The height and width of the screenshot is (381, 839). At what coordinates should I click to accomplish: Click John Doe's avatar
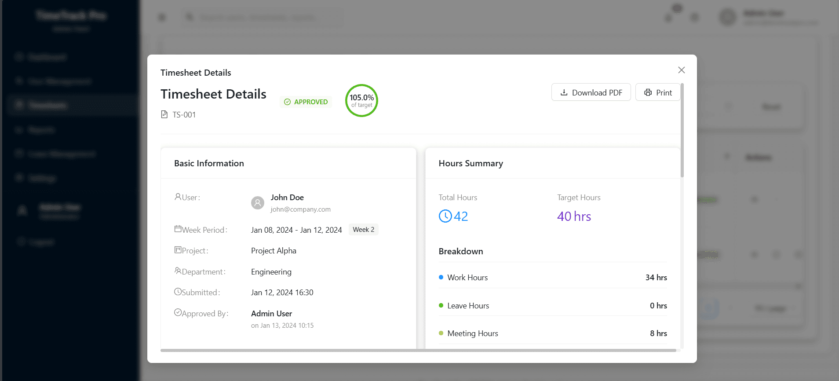(258, 203)
